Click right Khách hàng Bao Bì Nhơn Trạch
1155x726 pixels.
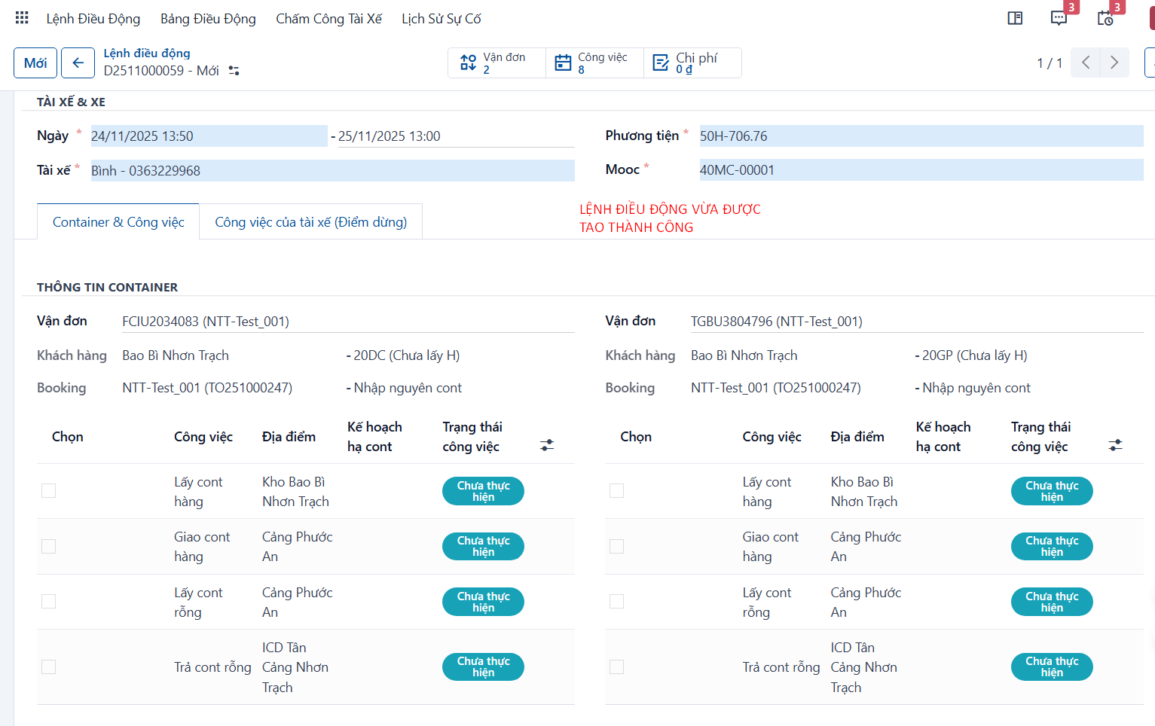pos(744,355)
